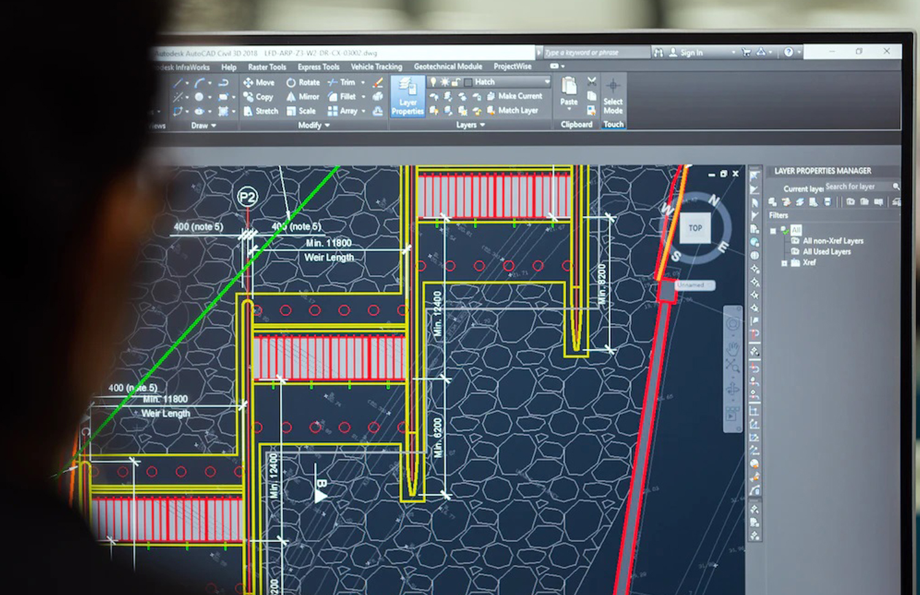Open the Geotechnical Module ribbon tab
This screenshot has width=920, height=595.
pyautogui.click(x=448, y=66)
